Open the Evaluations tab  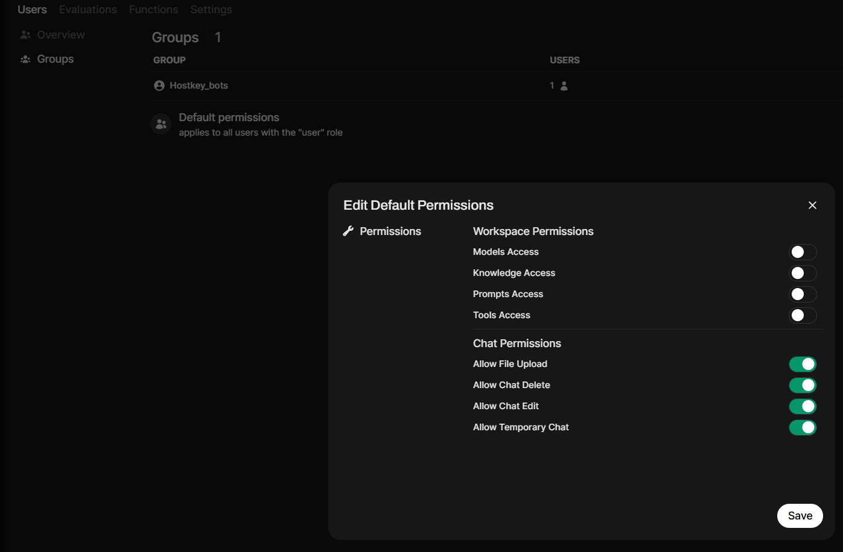[88, 10]
